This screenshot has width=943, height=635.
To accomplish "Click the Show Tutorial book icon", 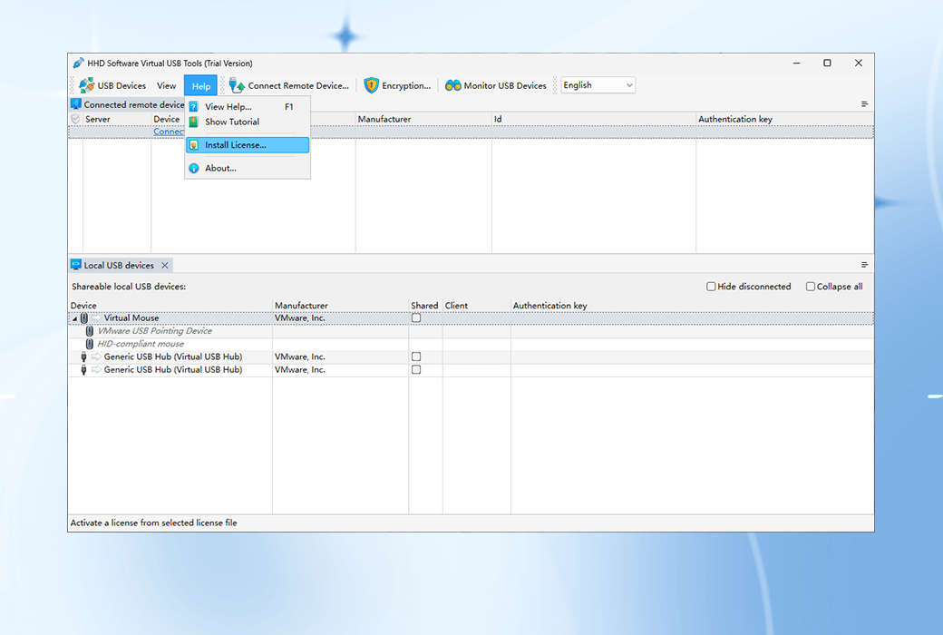I will [x=193, y=122].
